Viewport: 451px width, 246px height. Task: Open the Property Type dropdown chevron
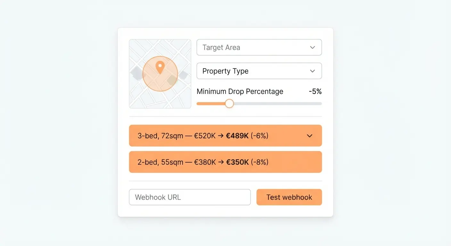pos(312,71)
